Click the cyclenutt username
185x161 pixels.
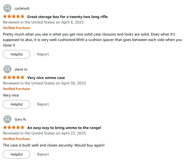pos(22,8)
